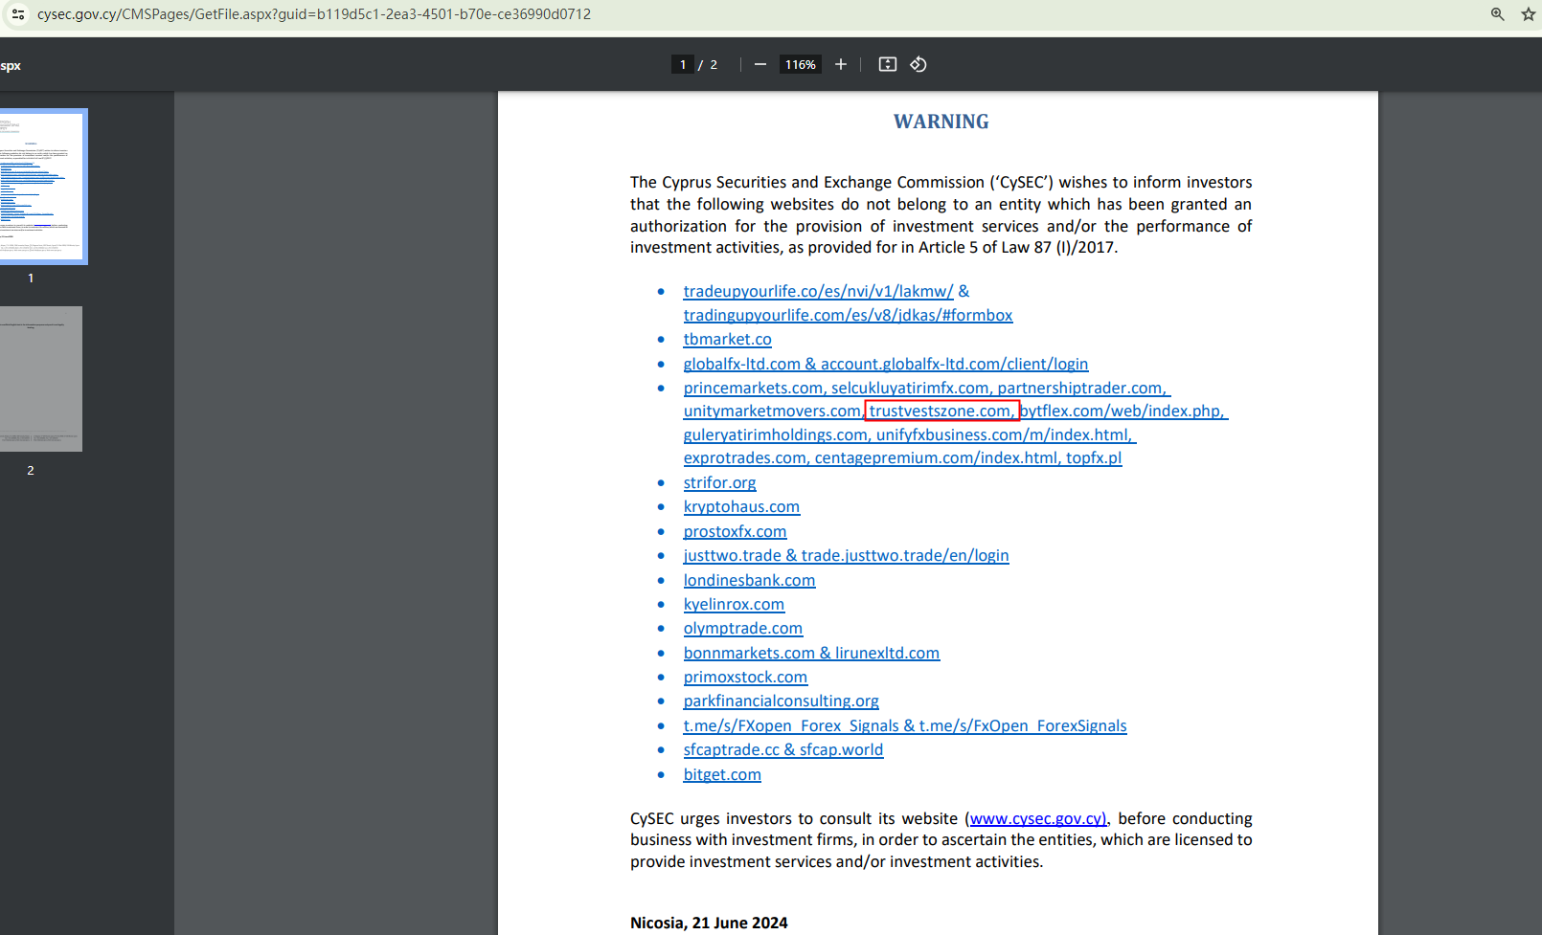Click the 'Nicosia, 21 June 2024' text
The image size is (1542, 935).
click(709, 923)
